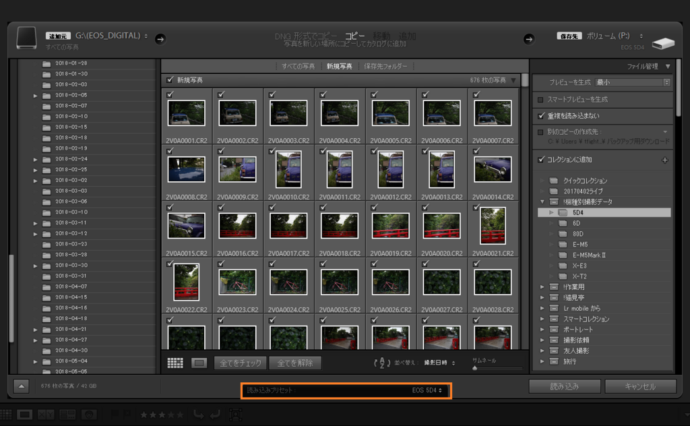Click the 旅行 collection set icon
The width and height of the screenshot is (690, 426).
point(554,362)
